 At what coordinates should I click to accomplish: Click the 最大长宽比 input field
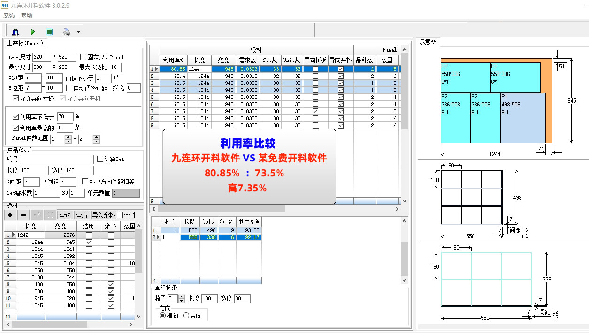click(116, 68)
